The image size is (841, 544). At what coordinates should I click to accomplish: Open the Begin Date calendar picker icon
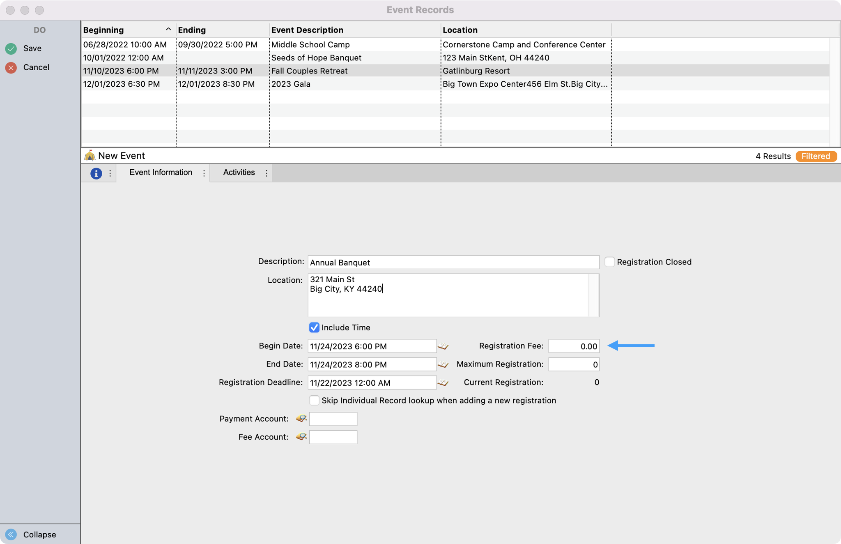point(443,346)
